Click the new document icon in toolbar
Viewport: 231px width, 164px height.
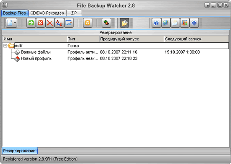10,23
